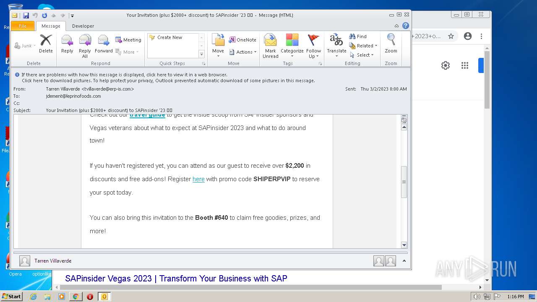Viewport: 537px width, 302px height.
Task: Open Chrome from taskbar
Action: pos(76,297)
